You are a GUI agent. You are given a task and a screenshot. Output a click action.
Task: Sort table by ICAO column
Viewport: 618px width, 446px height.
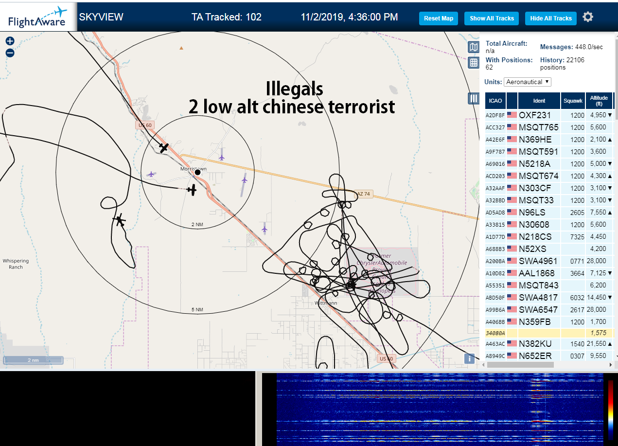pyautogui.click(x=495, y=101)
